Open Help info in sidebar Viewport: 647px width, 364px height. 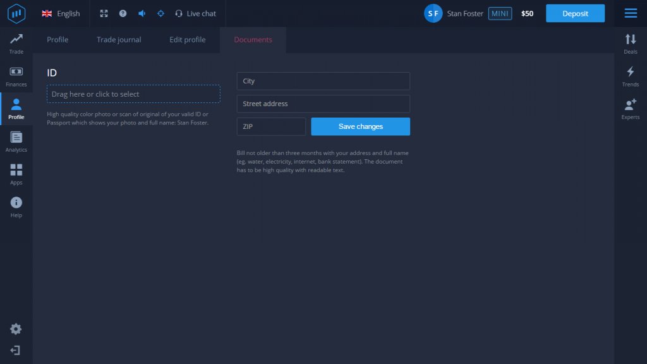pyautogui.click(x=16, y=207)
